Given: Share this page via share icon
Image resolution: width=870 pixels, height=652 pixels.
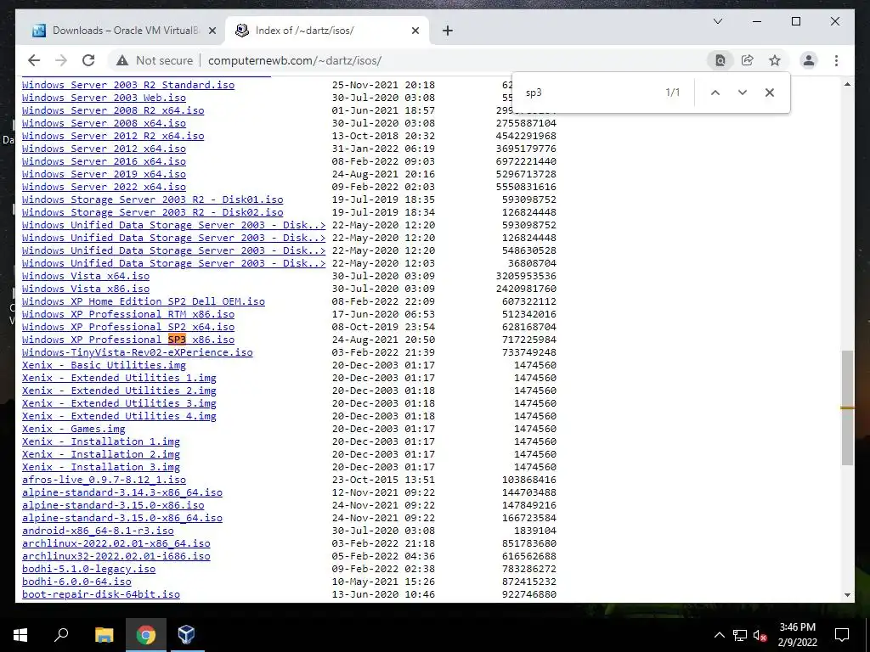Looking at the screenshot, I should click(x=747, y=60).
